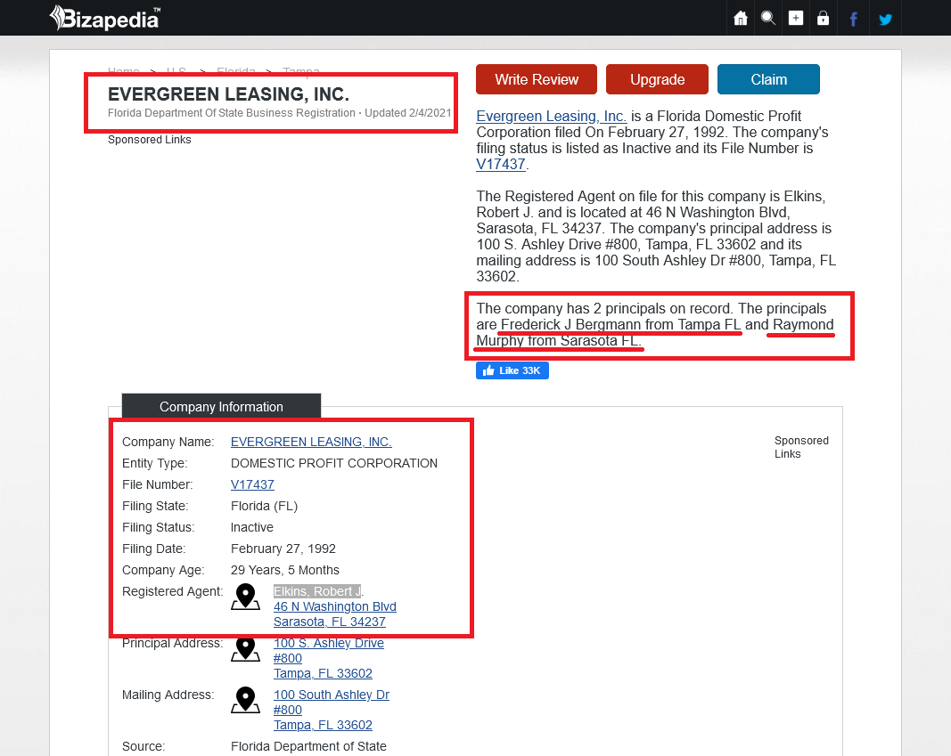The width and height of the screenshot is (951, 756).
Task: Open Sarasota, FL 34237 link
Action: pos(330,622)
